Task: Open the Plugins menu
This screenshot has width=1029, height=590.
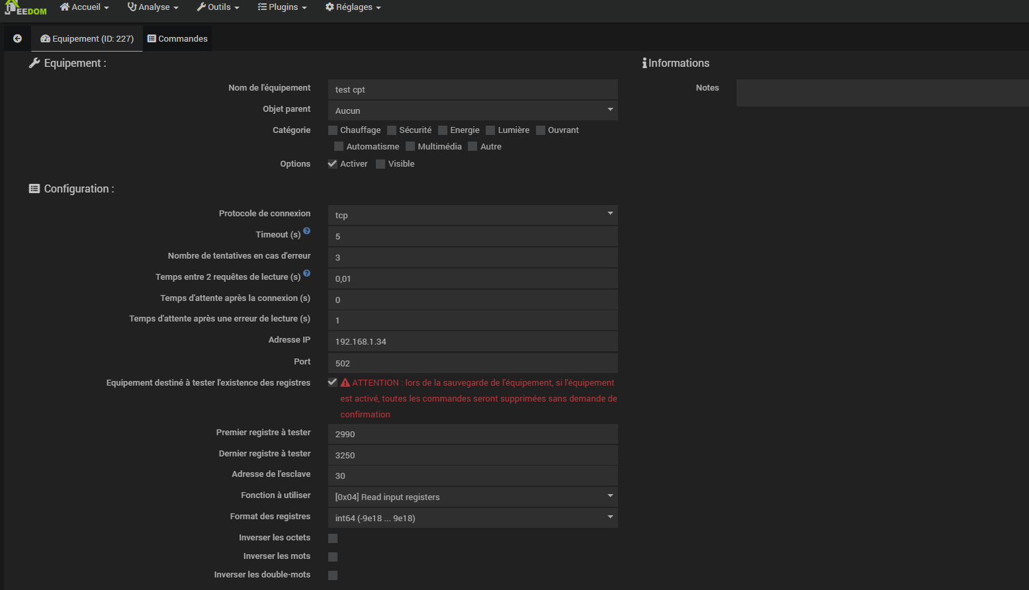Action: (x=282, y=7)
